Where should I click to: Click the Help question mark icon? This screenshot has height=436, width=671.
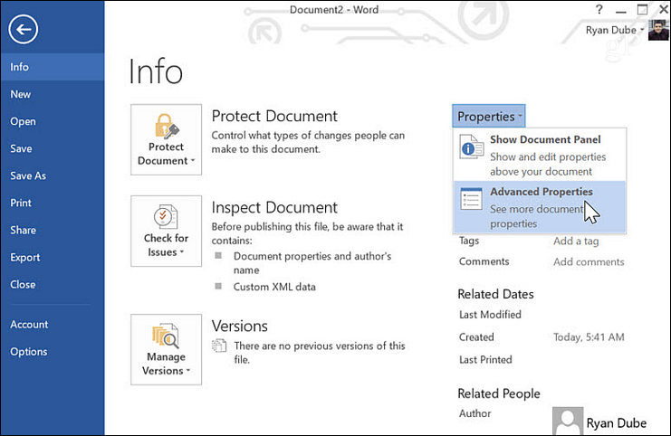(x=599, y=9)
